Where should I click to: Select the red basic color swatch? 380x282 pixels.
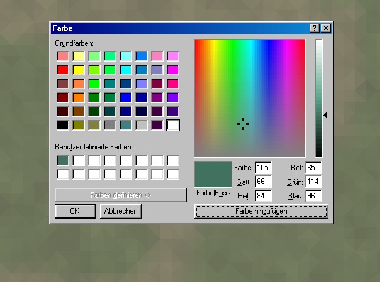pos(62,70)
